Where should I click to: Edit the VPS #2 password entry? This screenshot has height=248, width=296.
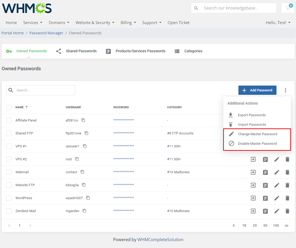pos(277,159)
